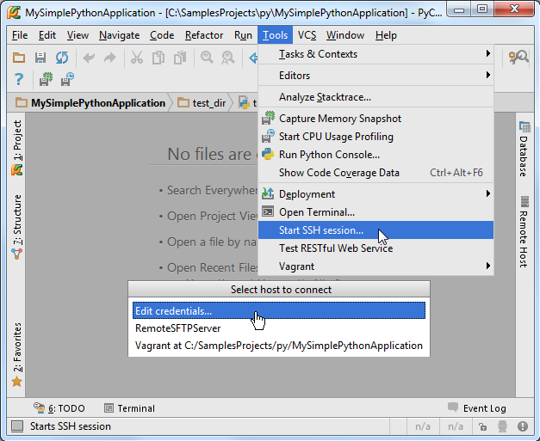Close the open Tools menu
The width and height of the screenshot is (540, 441).
(x=275, y=35)
